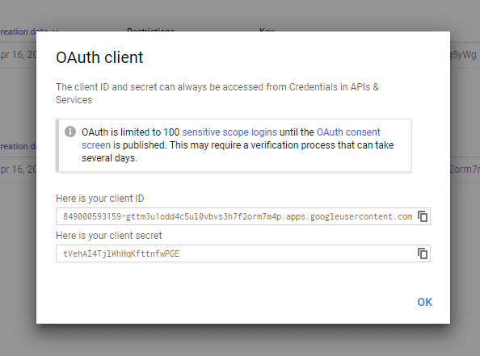This screenshot has height=356, width=480.
Task: Click the Restrictions column header behind the dialog
Action: [x=150, y=30]
